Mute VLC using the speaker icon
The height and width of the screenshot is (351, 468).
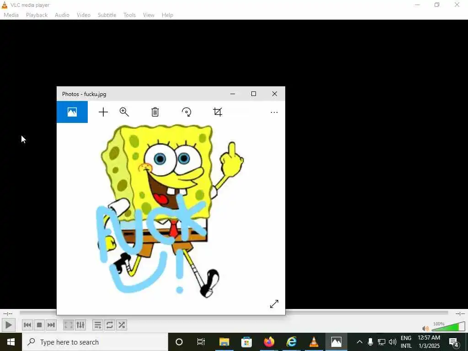(x=425, y=328)
